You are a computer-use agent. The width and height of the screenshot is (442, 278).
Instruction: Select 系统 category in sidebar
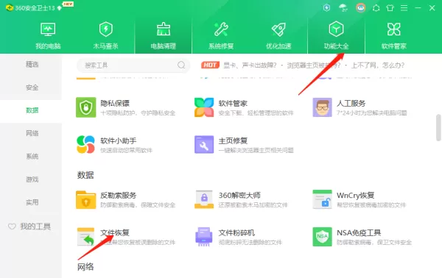(x=32, y=156)
